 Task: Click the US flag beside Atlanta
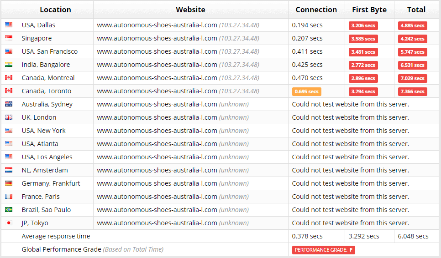click(9, 144)
